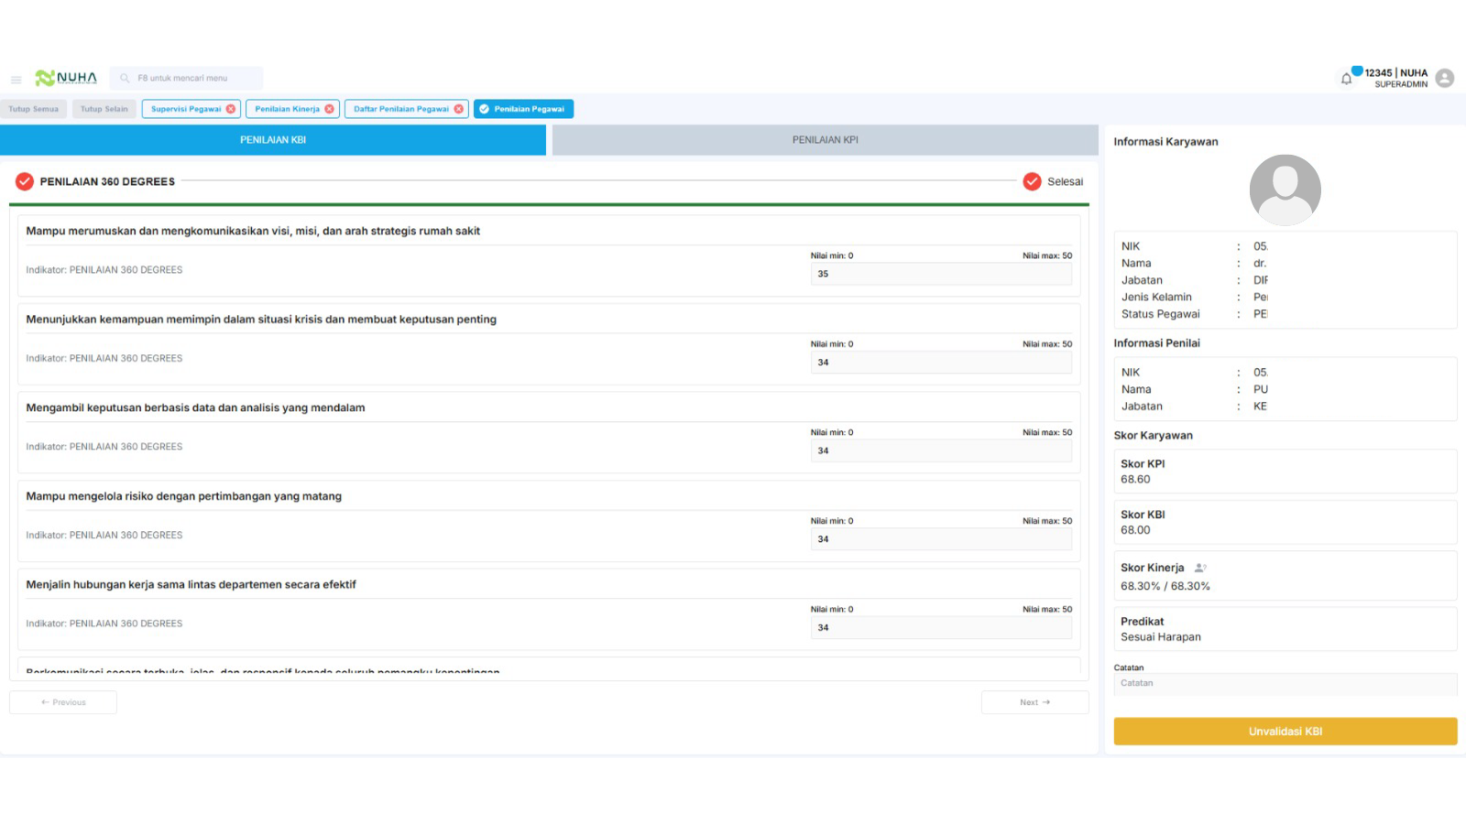Click score field for situasi krisis
1466x824 pixels.
point(941,363)
